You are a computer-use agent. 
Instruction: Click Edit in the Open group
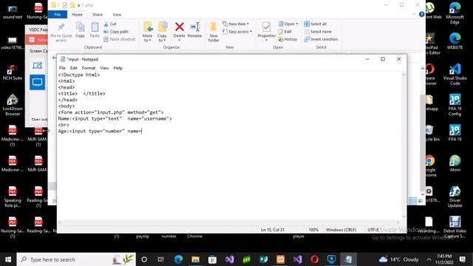(285, 31)
